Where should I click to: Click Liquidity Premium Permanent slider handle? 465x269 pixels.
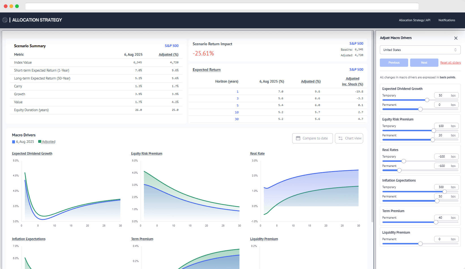[420, 244]
